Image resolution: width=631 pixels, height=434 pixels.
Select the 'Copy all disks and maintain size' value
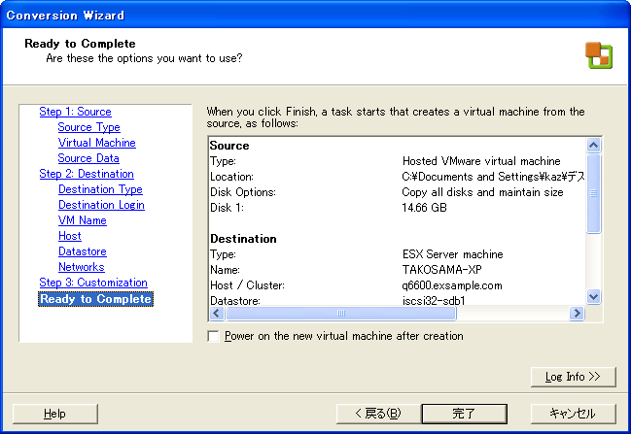click(x=482, y=192)
